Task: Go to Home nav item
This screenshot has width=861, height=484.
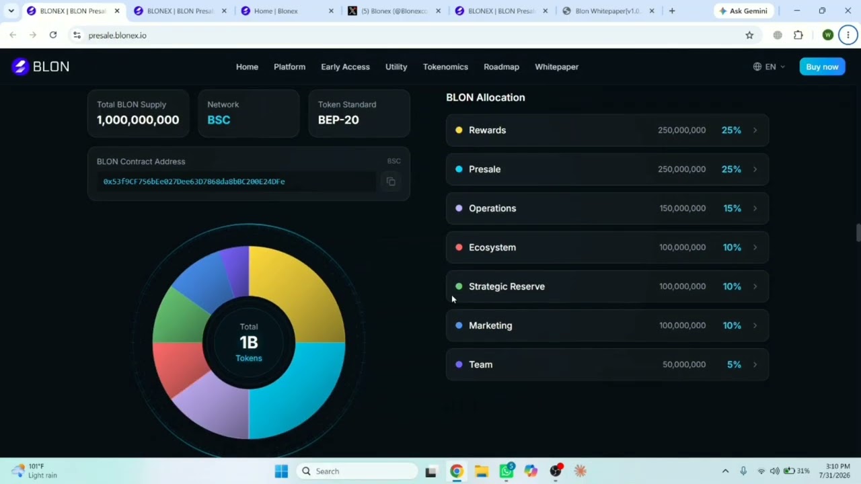Action: tap(247, 67)
